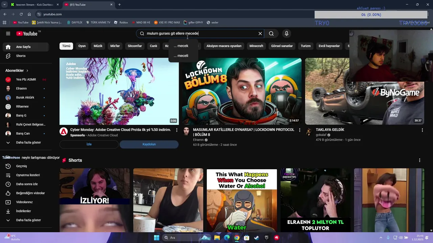Select Aksiyon-macera oyunları filter chip
Image resolution: width=433 pixels, height=243 pixels.
tap(224, 46)
